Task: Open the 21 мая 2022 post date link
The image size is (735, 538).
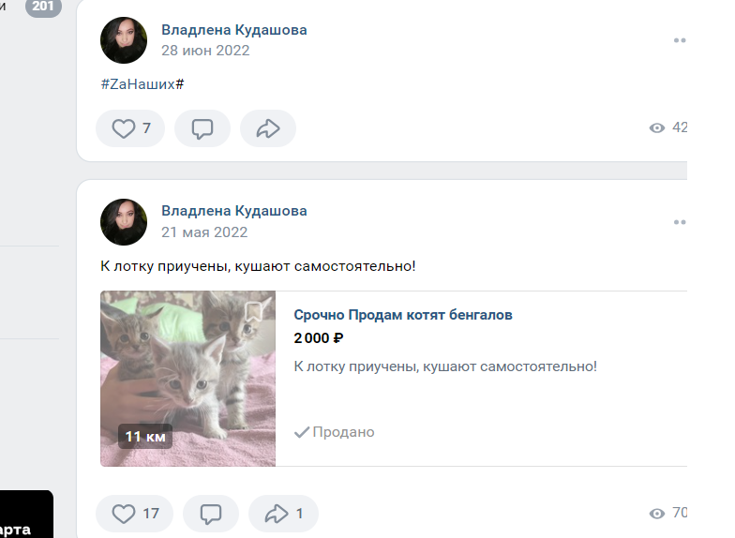Action: click(x=204, y=232)
